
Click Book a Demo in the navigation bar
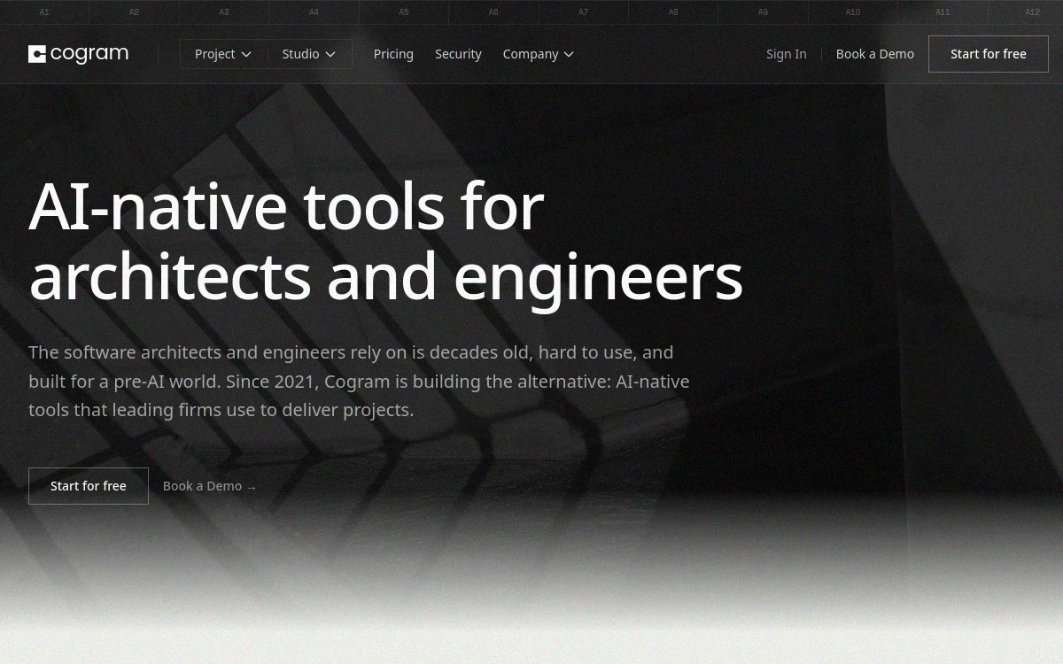click(x=875, y=54)
